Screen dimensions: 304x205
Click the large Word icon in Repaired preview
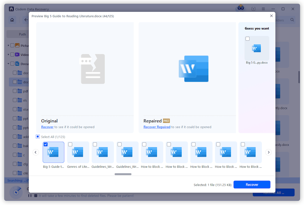[x=193, y=69]
